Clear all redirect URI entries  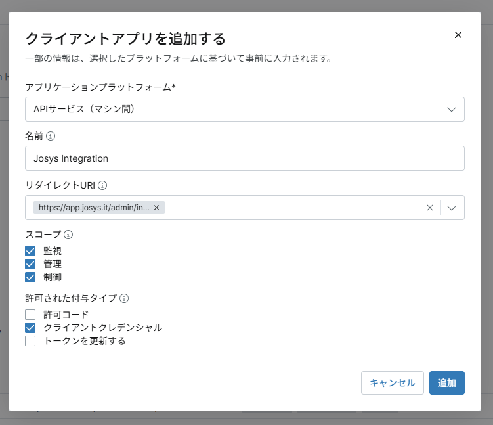click(430, 208)
